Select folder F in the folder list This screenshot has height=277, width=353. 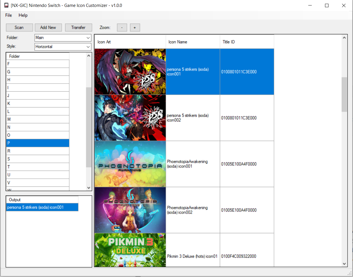point(38,64)
